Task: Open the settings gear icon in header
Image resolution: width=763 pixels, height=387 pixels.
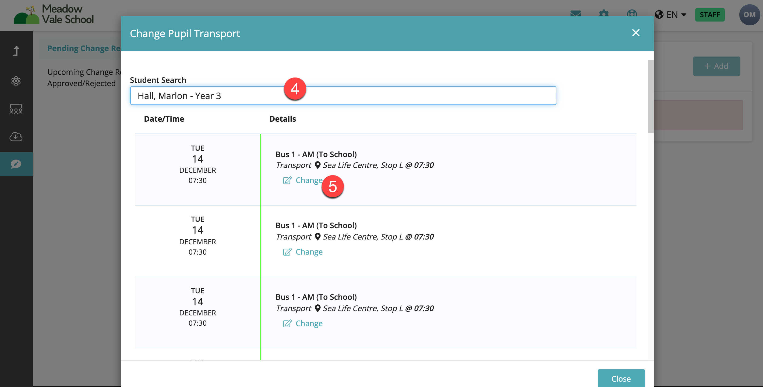Action: (x=604, y=14)
